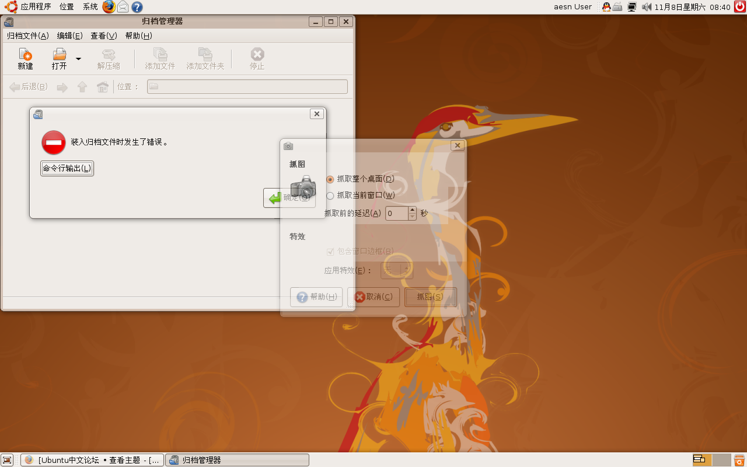Select 抓取当前窗口 current window radio option

(360, 195)
